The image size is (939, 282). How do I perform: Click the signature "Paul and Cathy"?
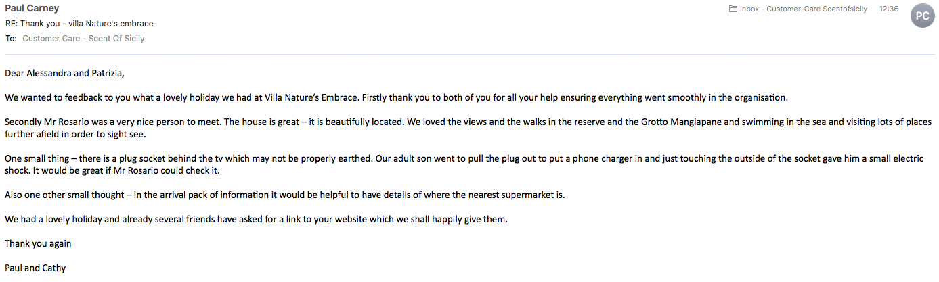pyautogui.click(x=35, y=268)
